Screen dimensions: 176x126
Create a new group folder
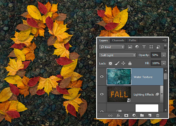point(142,115)
